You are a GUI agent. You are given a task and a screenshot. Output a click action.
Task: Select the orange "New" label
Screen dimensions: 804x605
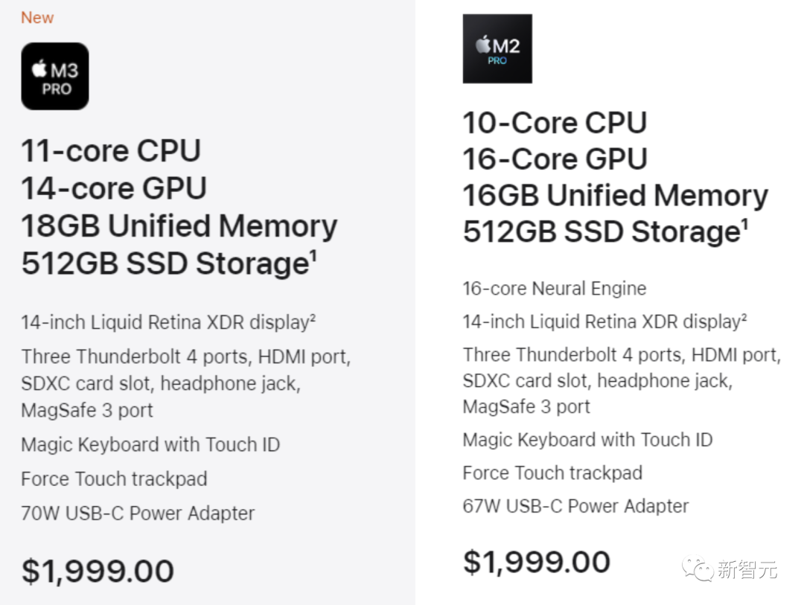click(x=37, y=18)
